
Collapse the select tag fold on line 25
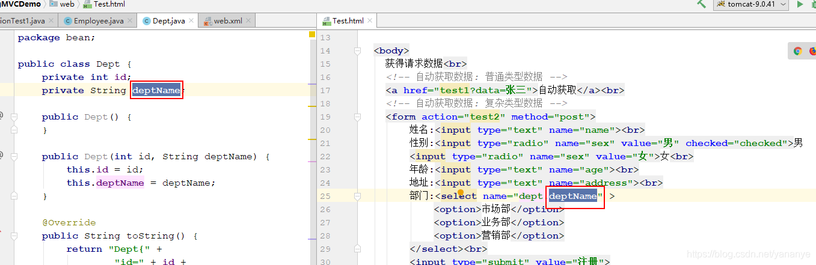click(x=357, y=196)
